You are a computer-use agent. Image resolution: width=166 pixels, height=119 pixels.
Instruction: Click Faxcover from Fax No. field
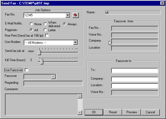[135, 29]
